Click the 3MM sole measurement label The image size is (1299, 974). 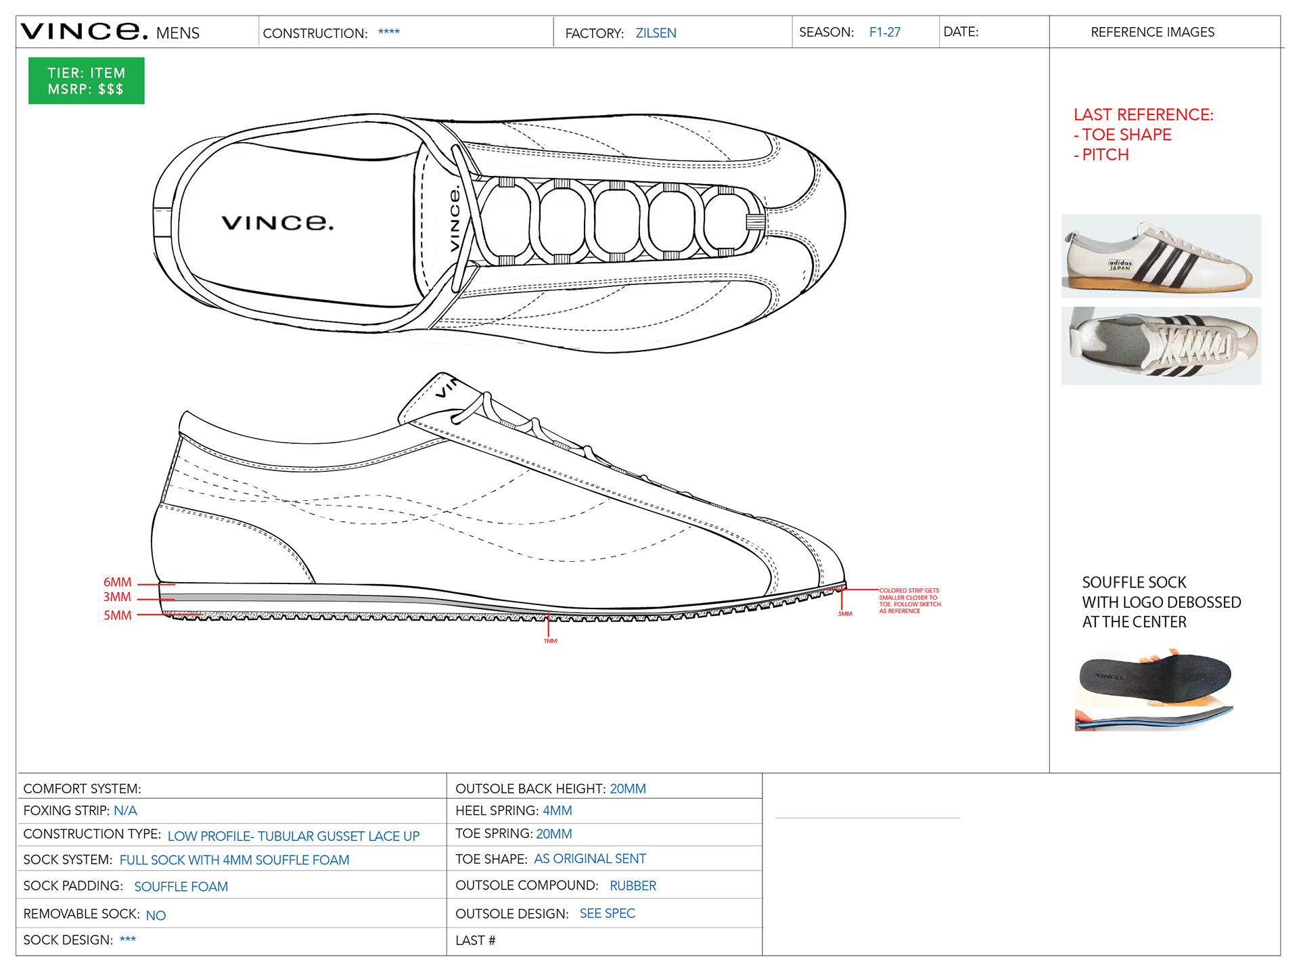click(117, 597)
